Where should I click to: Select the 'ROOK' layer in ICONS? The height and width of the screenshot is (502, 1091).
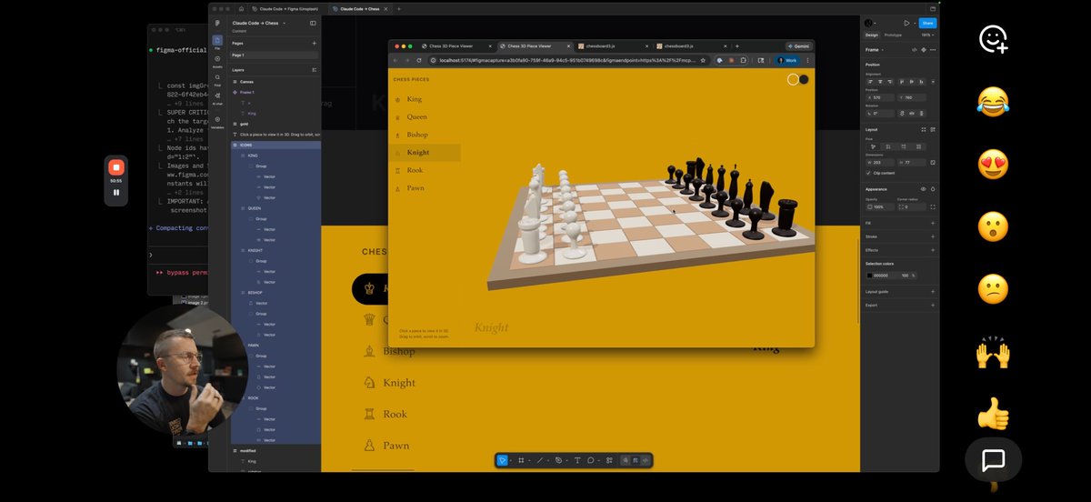pyautogui.click(x=275, y=398)
